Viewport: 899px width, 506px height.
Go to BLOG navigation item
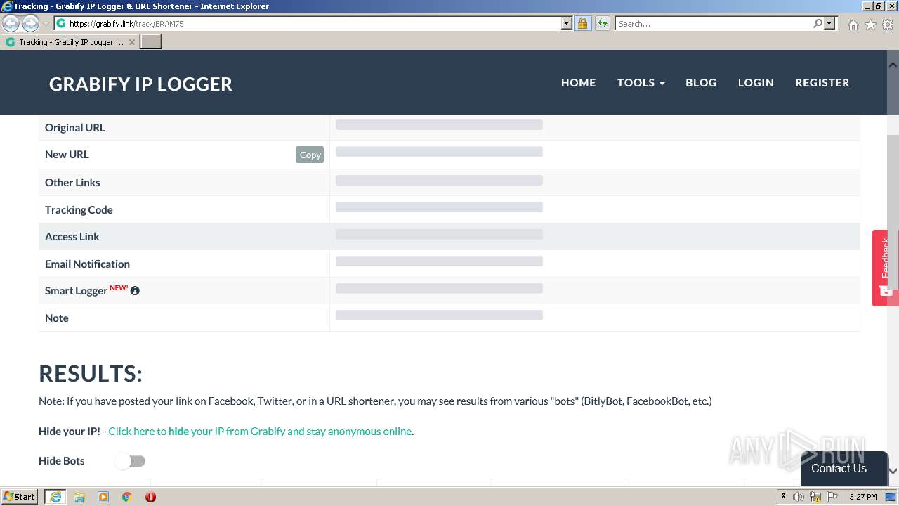click(701, 82)
